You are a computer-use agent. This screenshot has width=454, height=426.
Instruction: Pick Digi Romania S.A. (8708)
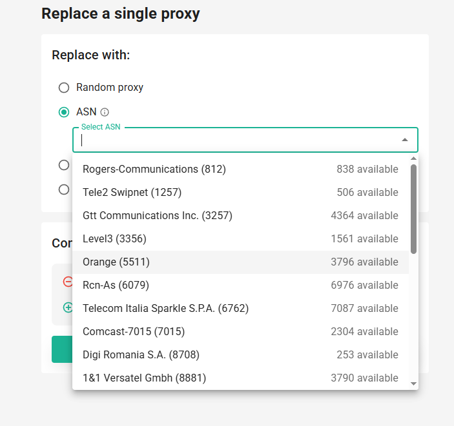241,354
